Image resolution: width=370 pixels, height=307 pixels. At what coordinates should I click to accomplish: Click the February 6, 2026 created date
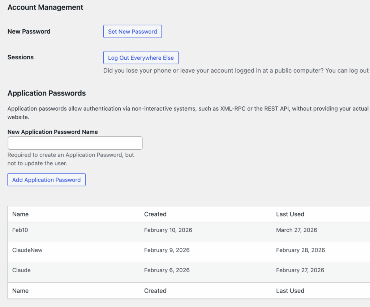167,270
